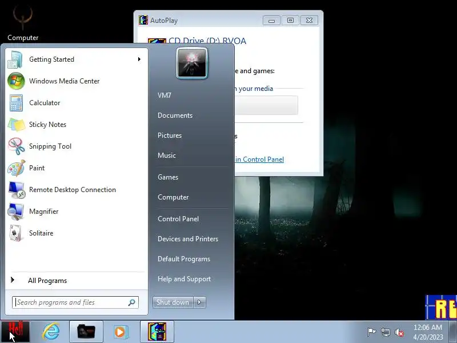This screenshot has width=457, height=343.
Task: Open shut down options arrow
Action: click(199, 302)
